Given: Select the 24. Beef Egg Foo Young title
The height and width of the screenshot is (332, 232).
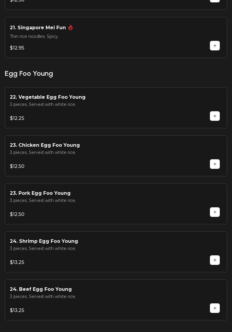Looking at the screenshot, I should [x=41, y=289].
